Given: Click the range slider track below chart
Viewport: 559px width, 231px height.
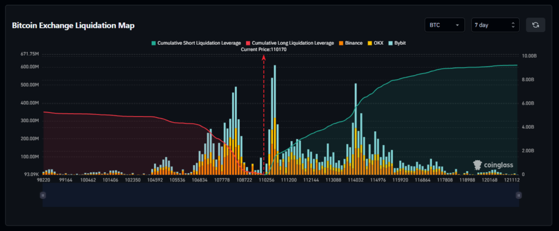Looking at the screenshot, I should click(281, 195).
